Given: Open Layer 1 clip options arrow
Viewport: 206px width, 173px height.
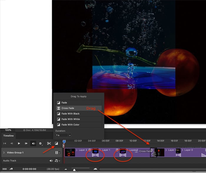Looking at the screenshot, I should click(117, 150).
